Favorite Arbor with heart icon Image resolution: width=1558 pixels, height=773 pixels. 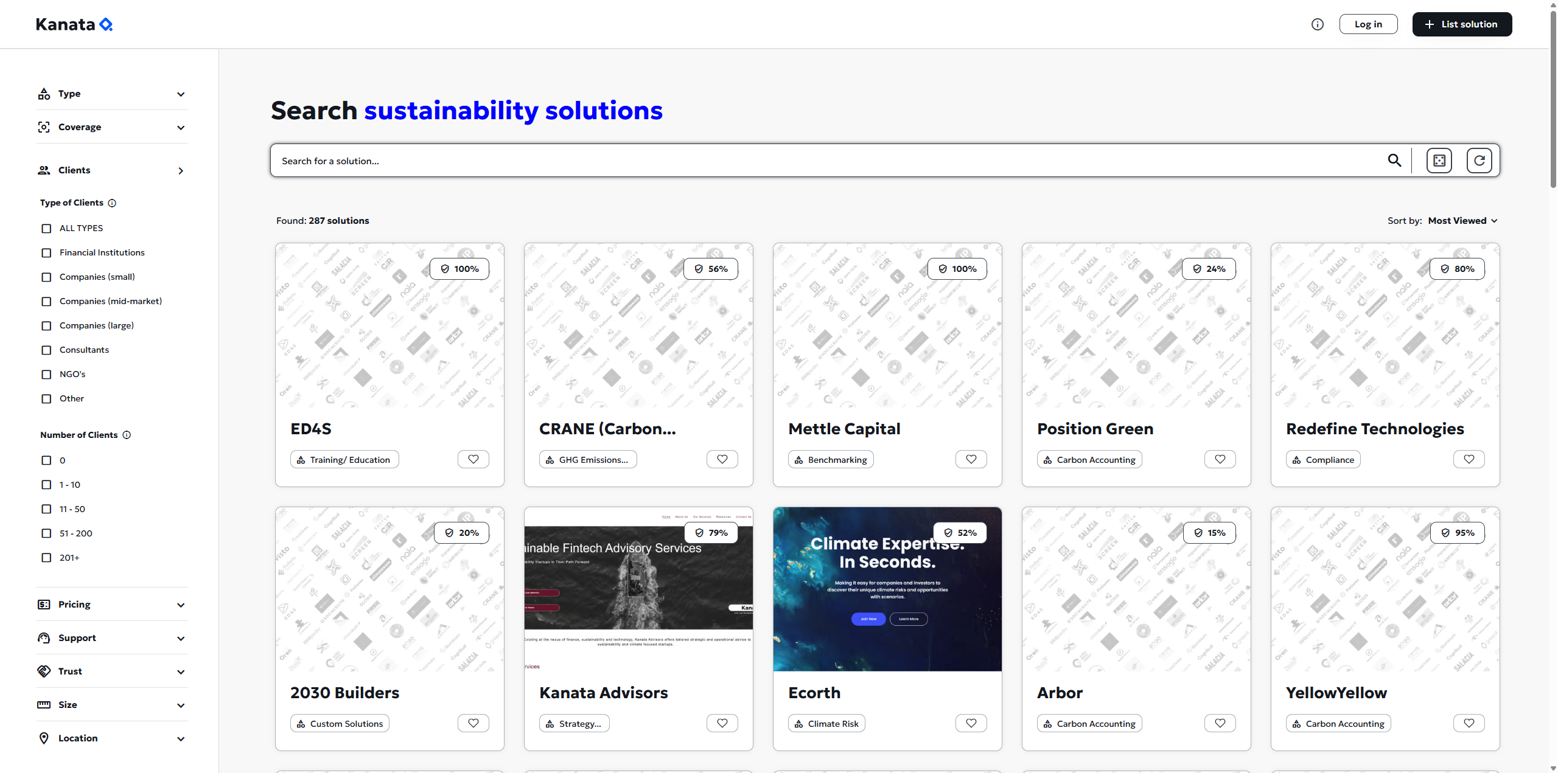pos(1220,723)
